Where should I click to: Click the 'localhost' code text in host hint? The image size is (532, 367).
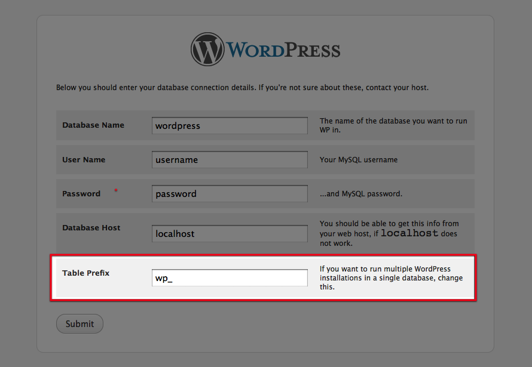409,233
